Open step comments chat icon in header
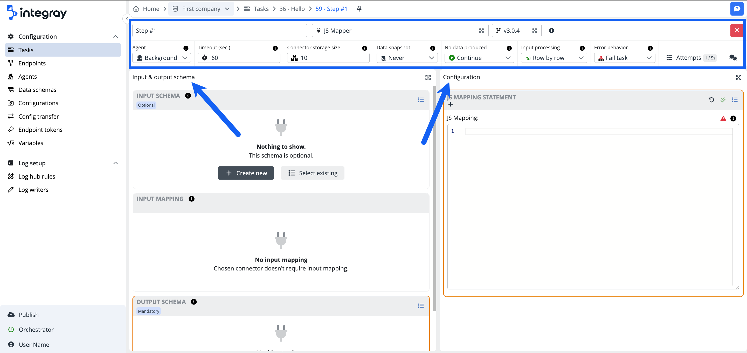 733,58
